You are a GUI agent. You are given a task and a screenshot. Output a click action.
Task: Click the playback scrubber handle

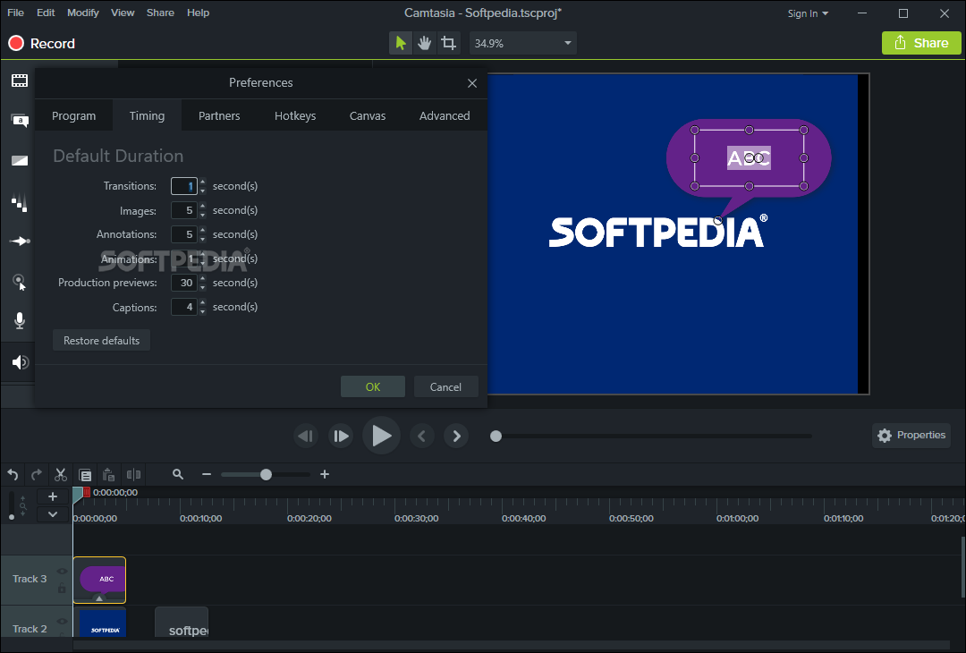496,437
